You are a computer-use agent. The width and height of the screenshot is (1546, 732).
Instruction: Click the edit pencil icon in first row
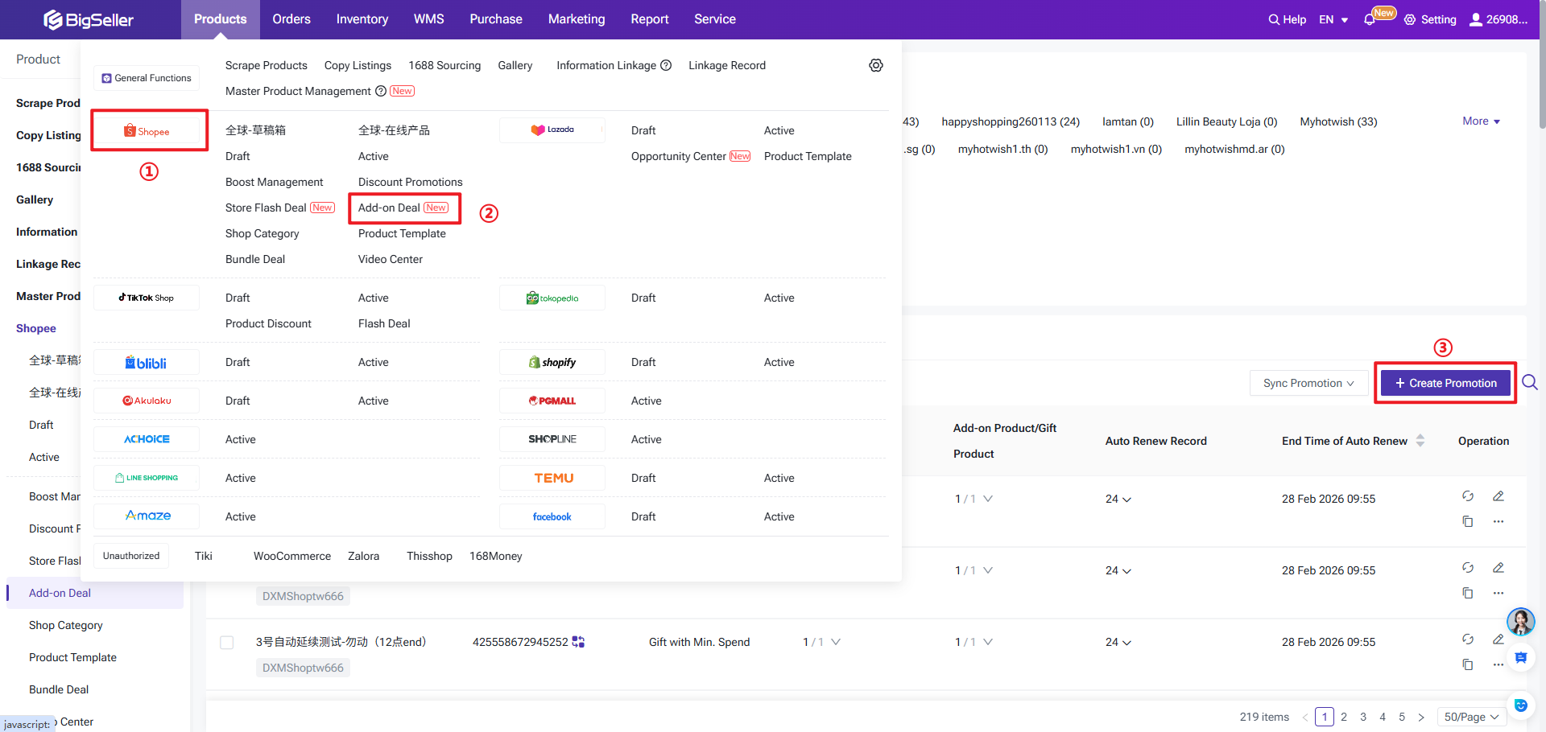coord(1498,496)
